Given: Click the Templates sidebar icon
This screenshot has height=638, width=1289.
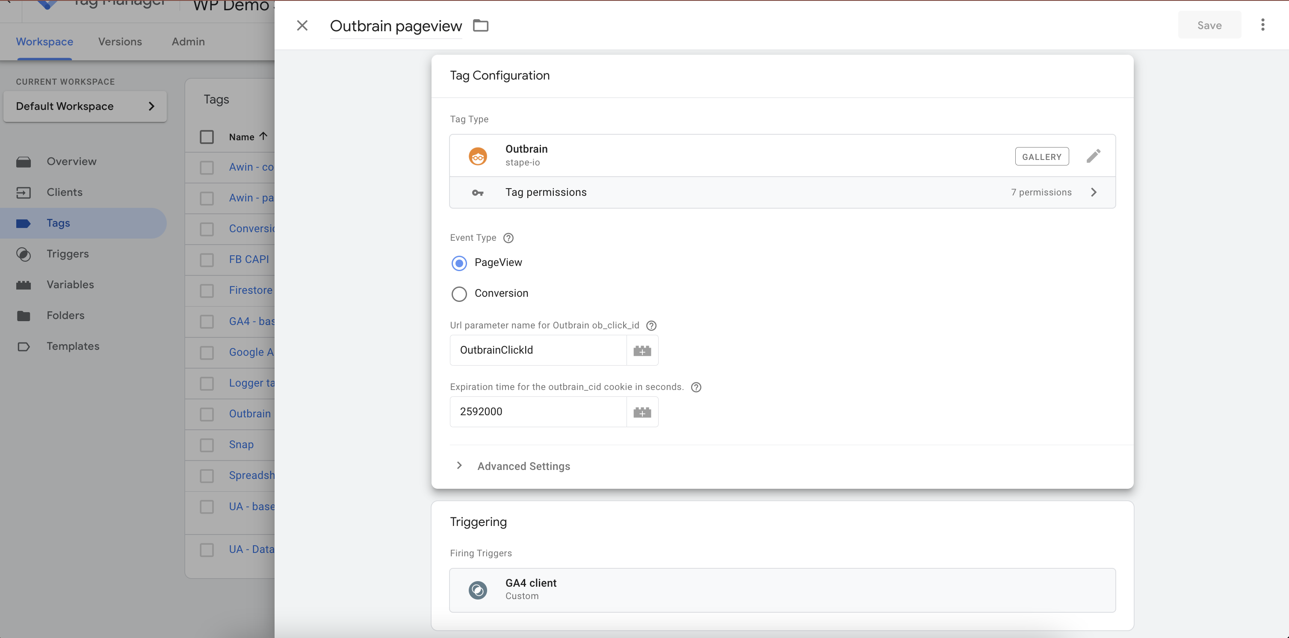Looking at the screenshot, I should click(23, 346).
